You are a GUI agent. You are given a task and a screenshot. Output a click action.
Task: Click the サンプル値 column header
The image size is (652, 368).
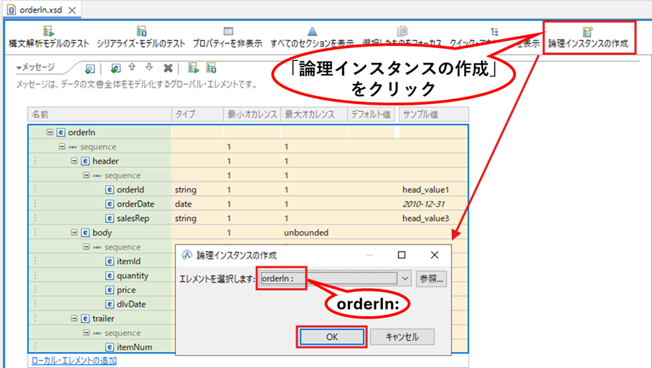point(434,114)
